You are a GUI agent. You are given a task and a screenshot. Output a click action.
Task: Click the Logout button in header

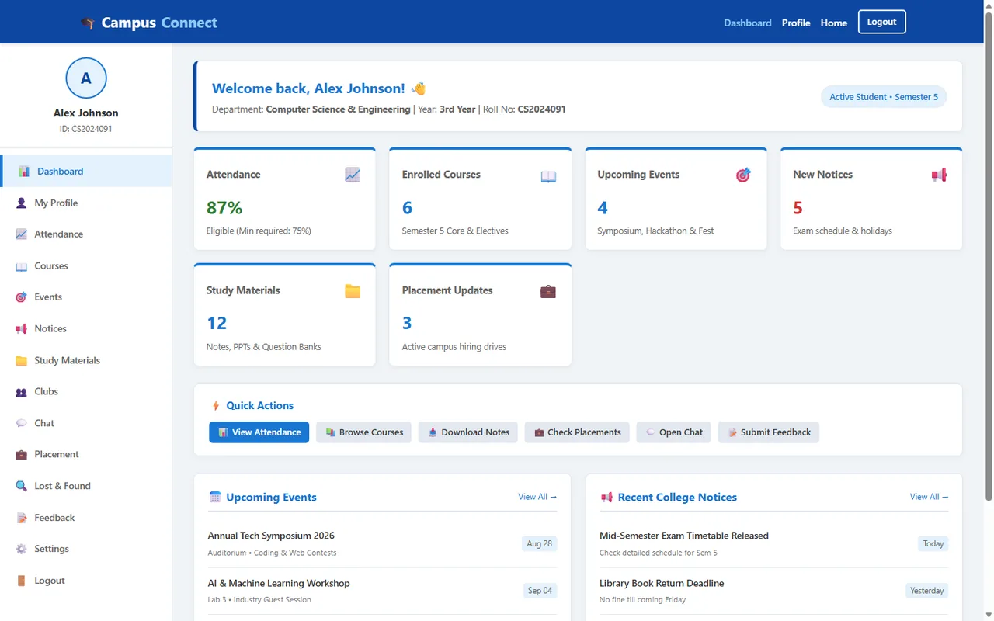[x=881, y=22]
